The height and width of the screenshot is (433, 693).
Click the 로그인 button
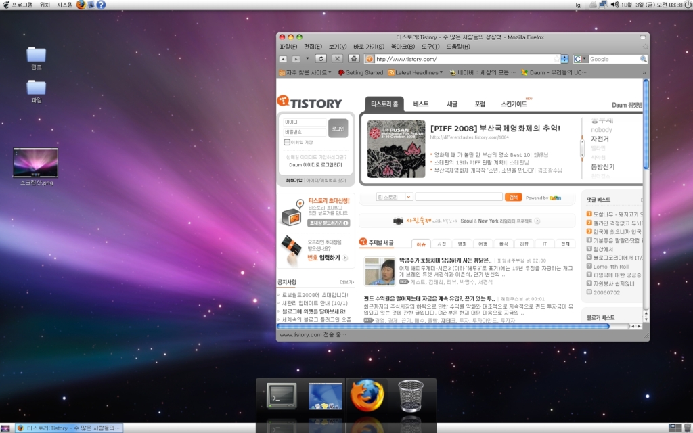(x=338, y=128)
